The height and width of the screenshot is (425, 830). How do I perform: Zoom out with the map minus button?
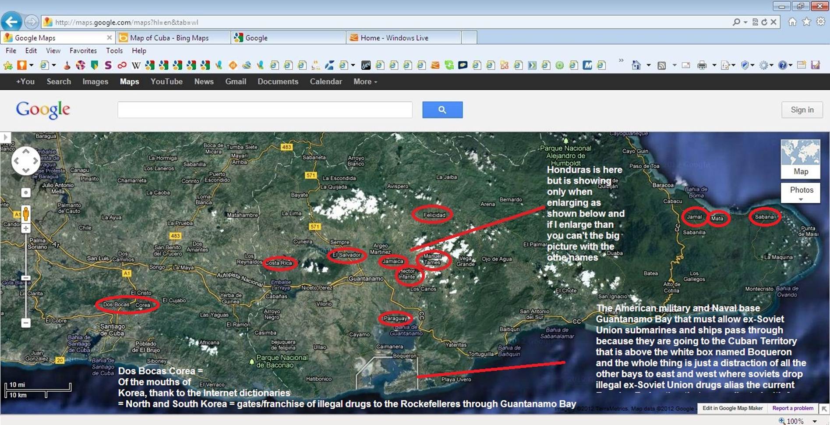26,323
